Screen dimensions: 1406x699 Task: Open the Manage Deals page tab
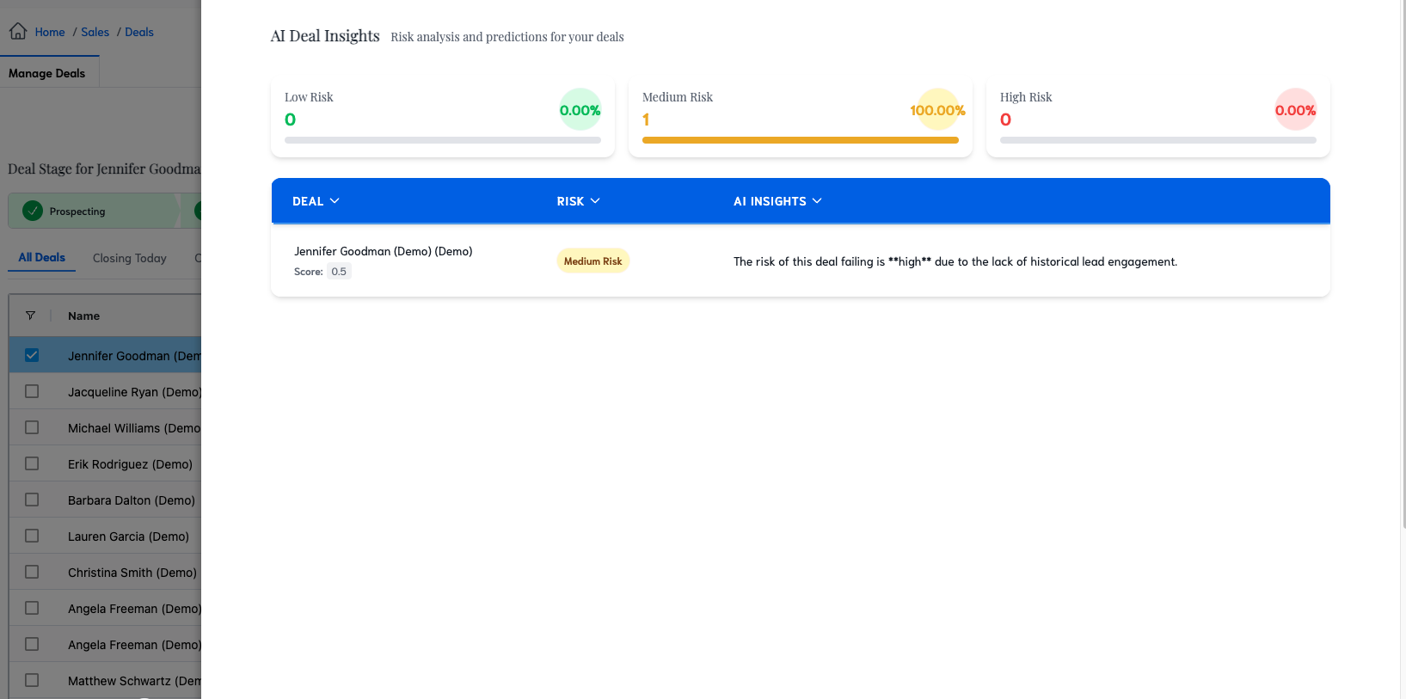47,73
